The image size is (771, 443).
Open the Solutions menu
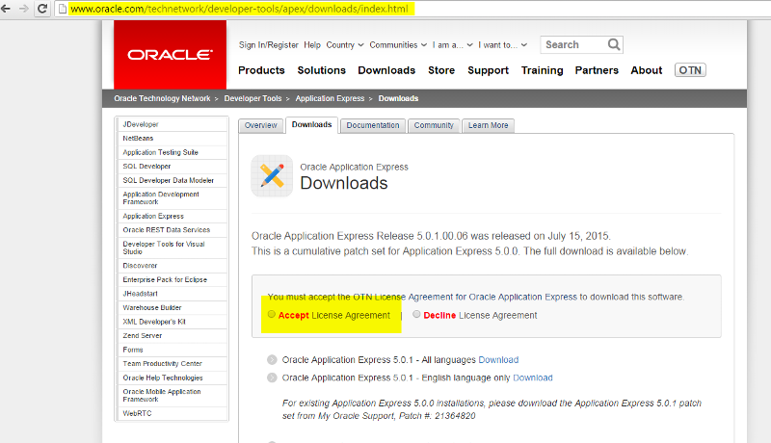click(322, 70)
